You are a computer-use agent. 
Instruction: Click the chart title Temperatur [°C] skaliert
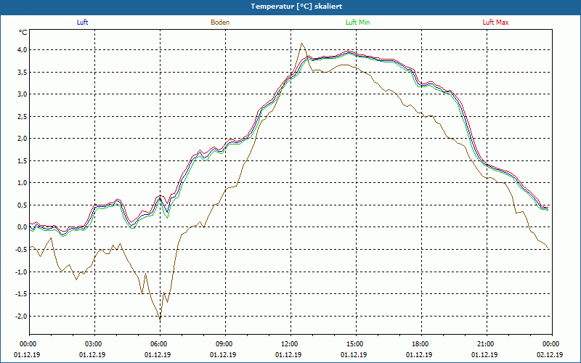[296, 7]
